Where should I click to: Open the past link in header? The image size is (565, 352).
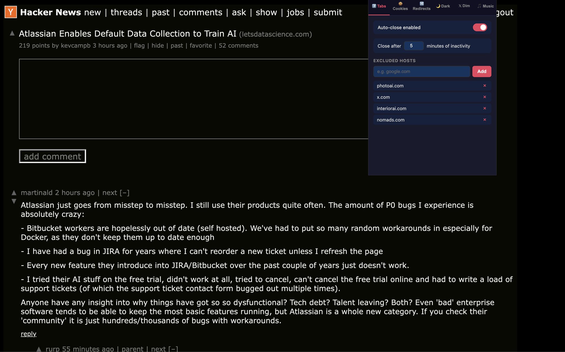click(x=161, y=12)
